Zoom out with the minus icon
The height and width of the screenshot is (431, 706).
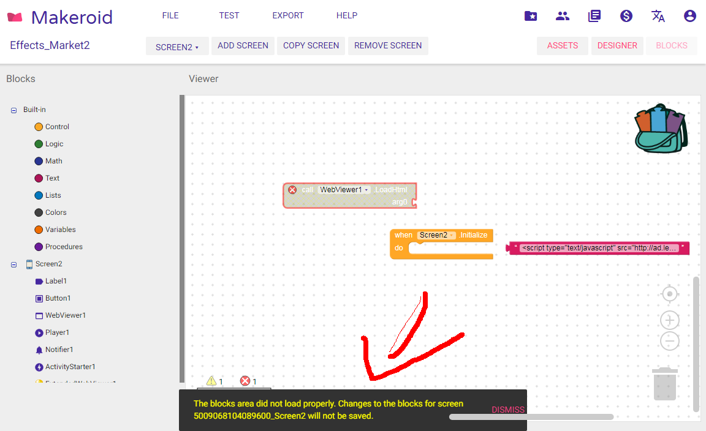pos(669,340)
